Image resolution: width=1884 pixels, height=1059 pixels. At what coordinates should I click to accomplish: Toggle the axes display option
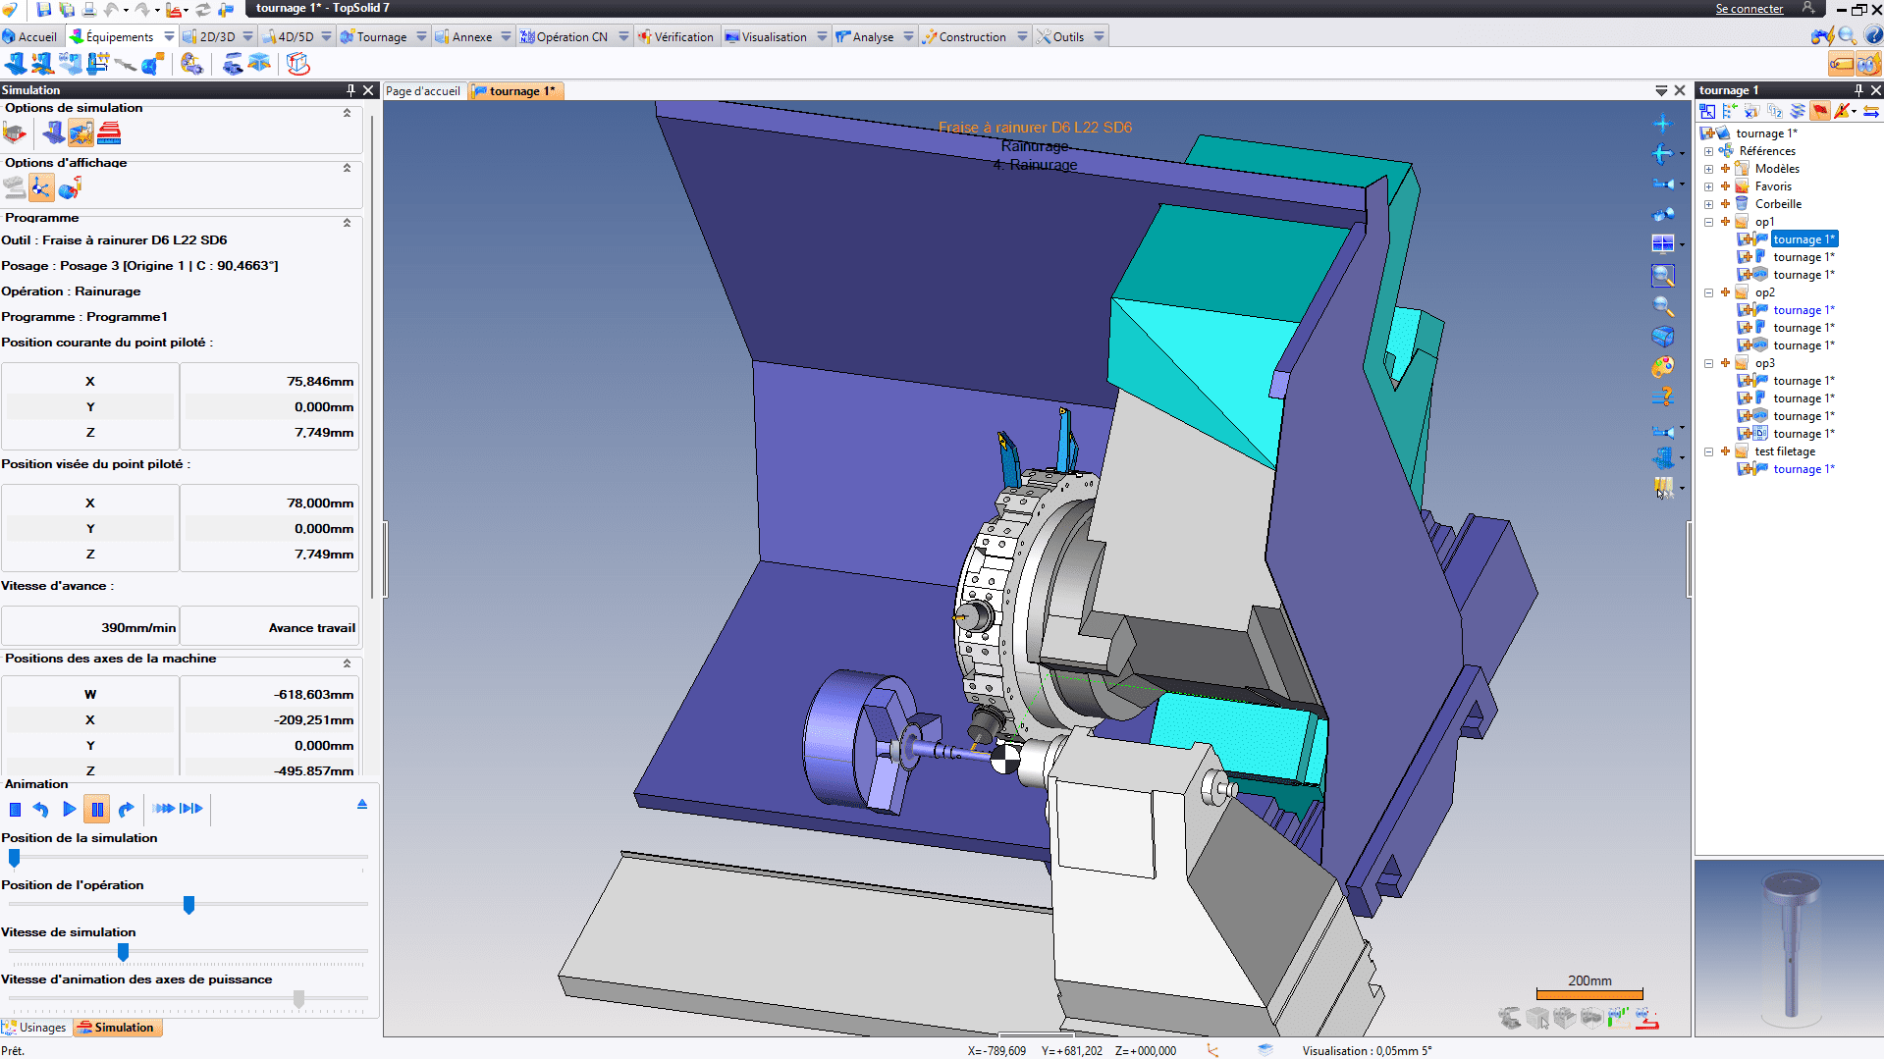[x=41, y=187]
